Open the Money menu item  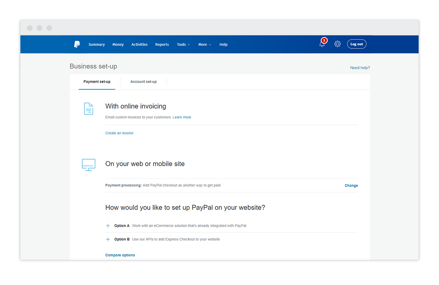point(118,44)
